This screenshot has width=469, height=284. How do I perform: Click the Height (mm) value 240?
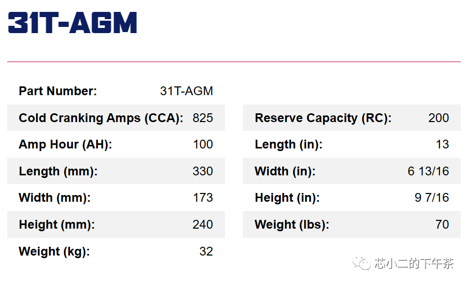[x=203, y=225]
